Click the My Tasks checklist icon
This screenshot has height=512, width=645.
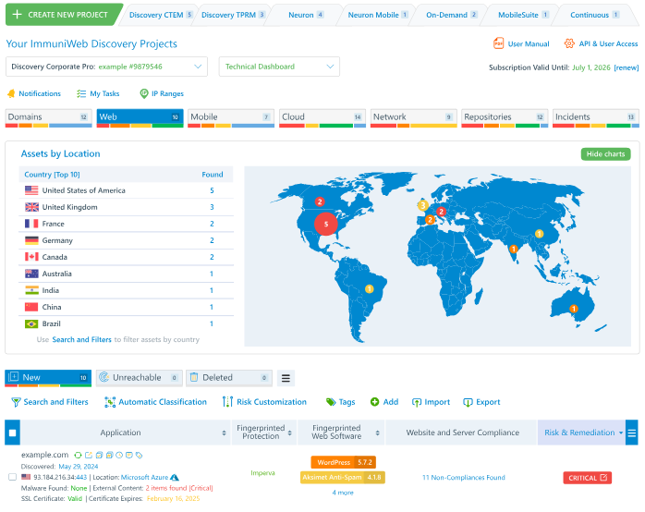coord(81,93)
